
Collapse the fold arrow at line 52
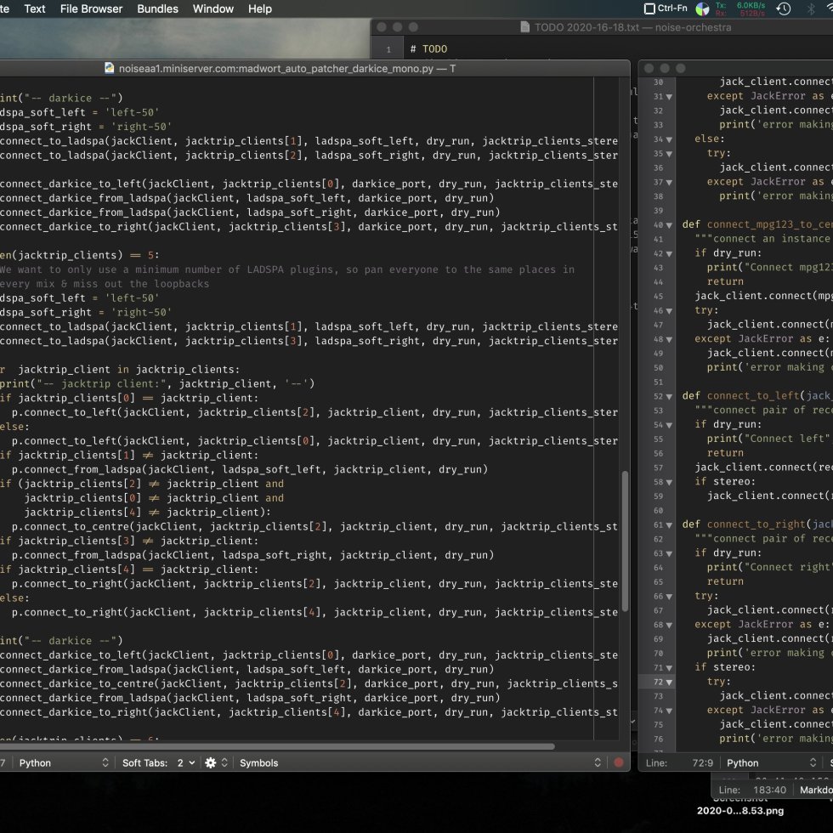point(670,395)
